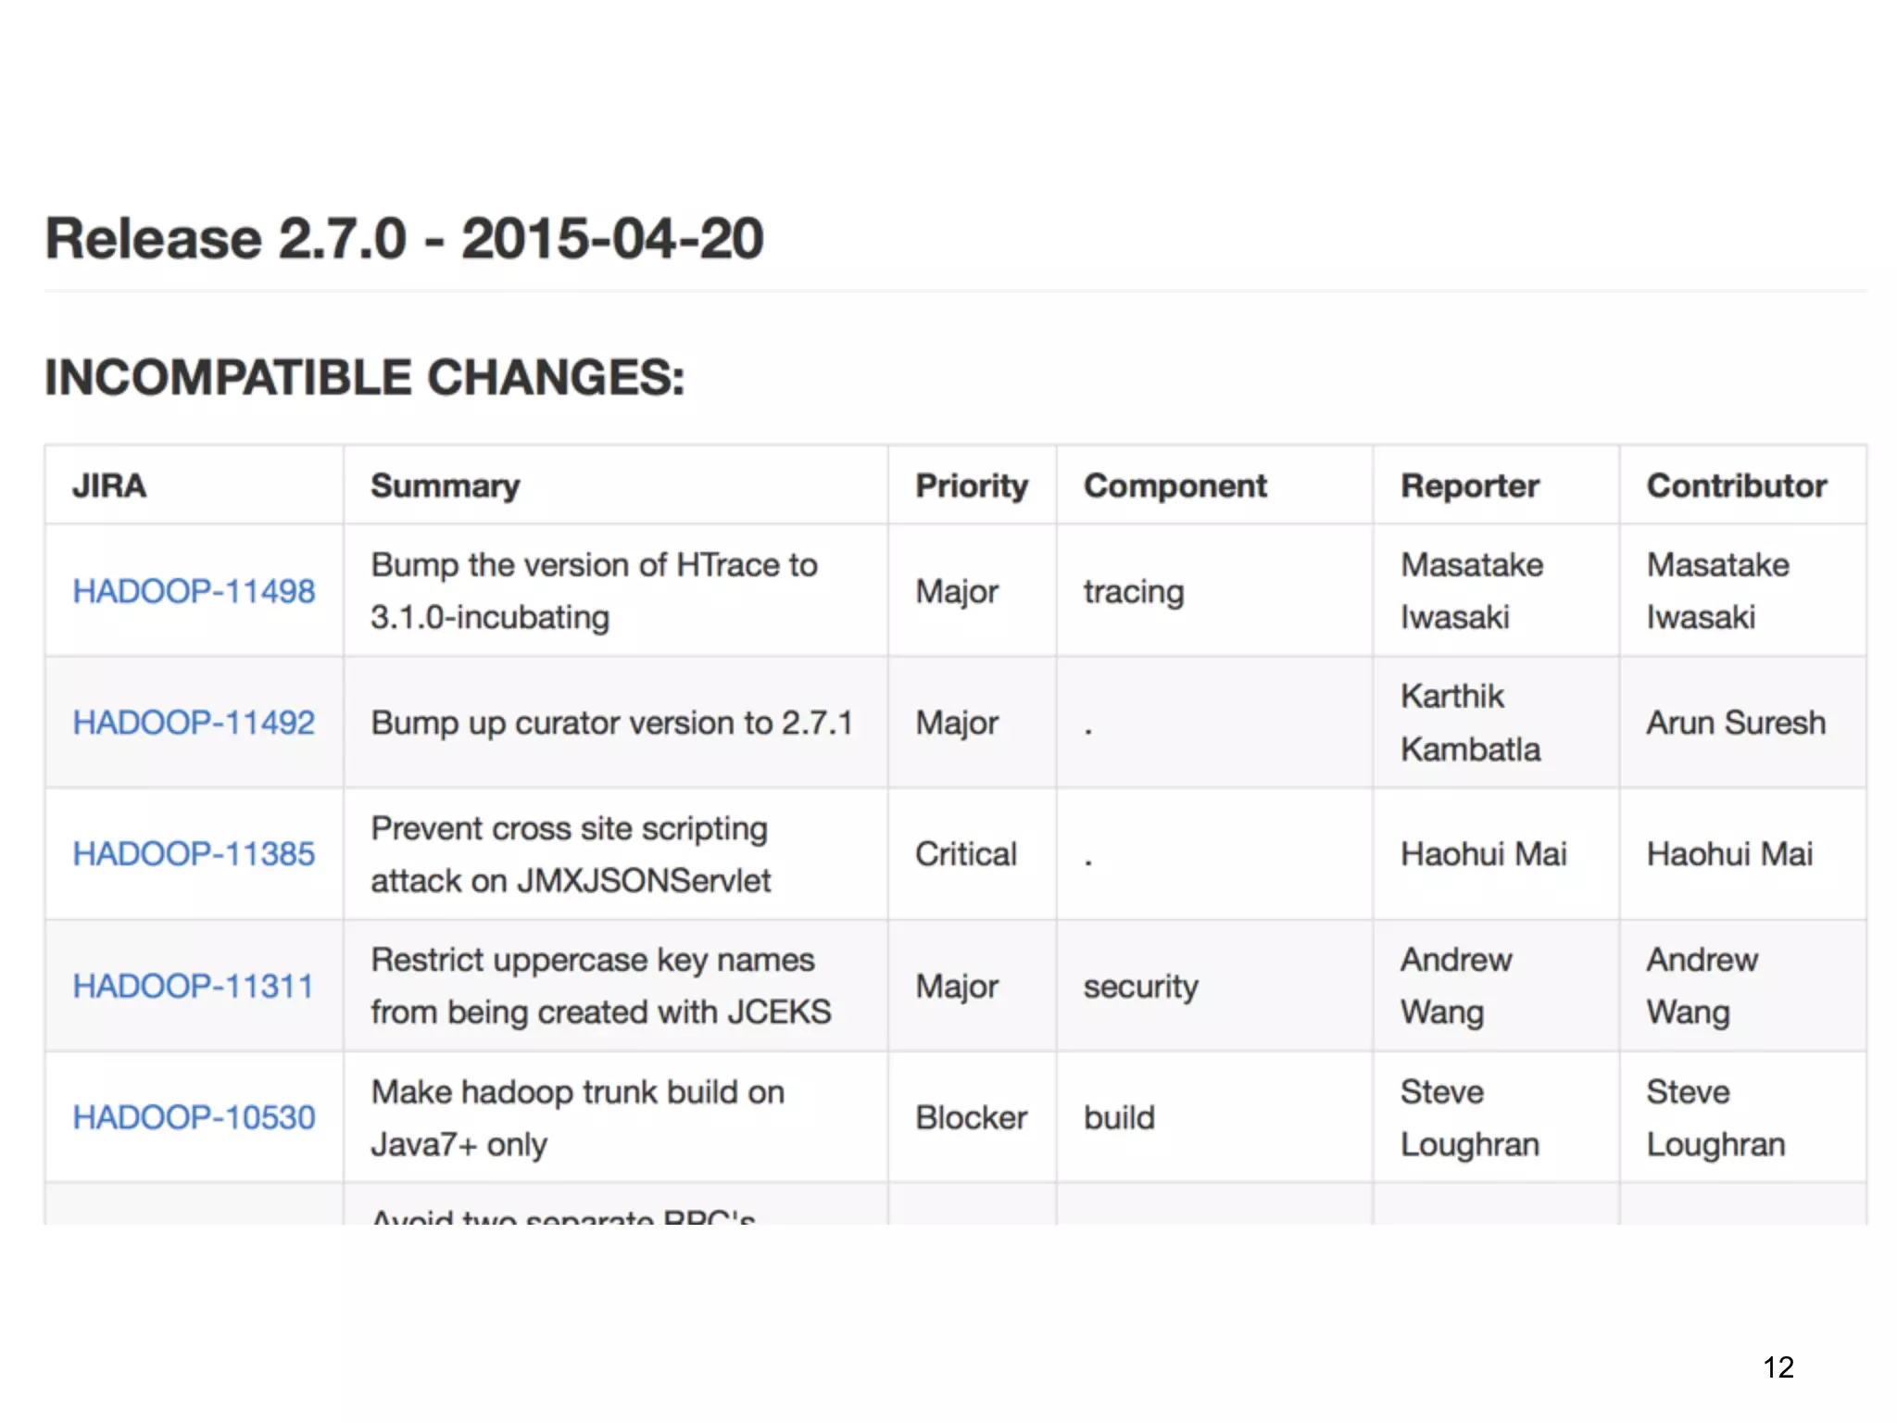Viewport: 1897px width, 1423px height.
Task: Click the Summary column header
Action: (445, 485)
